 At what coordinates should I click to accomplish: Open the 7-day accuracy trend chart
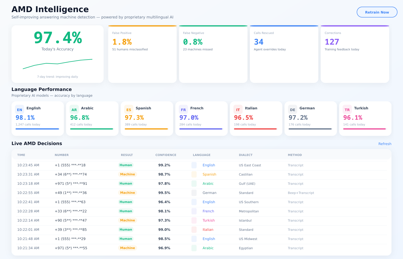coord(58,64)
